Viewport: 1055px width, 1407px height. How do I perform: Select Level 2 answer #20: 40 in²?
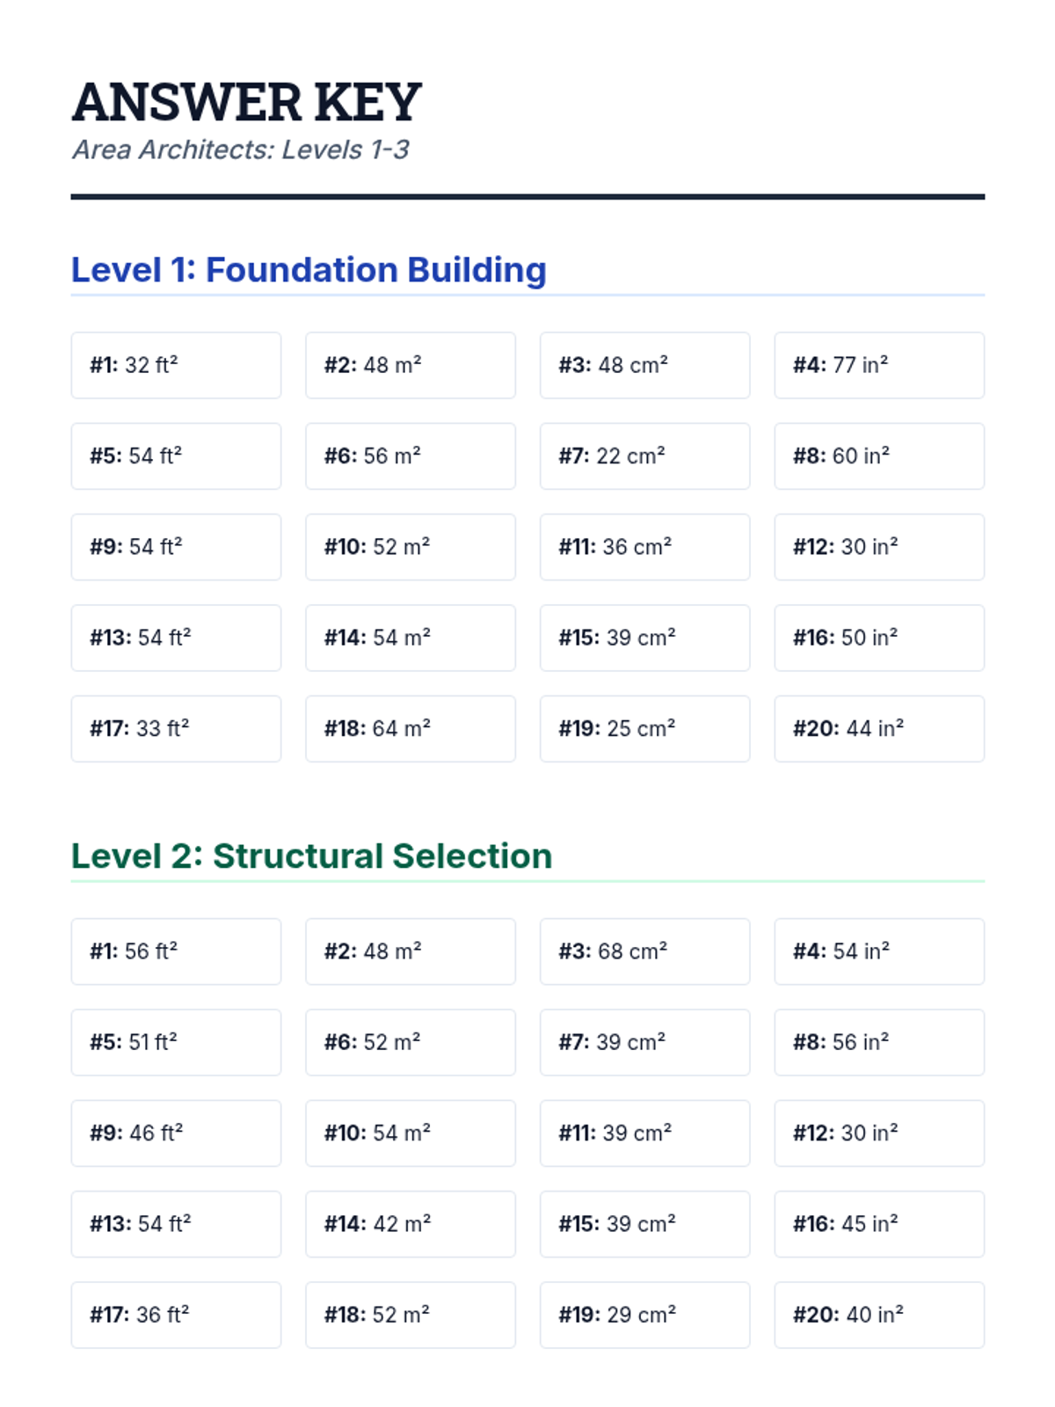[879, 1315]
